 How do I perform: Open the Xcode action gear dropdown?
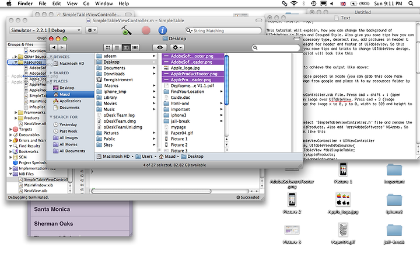(x=92, y=30)
